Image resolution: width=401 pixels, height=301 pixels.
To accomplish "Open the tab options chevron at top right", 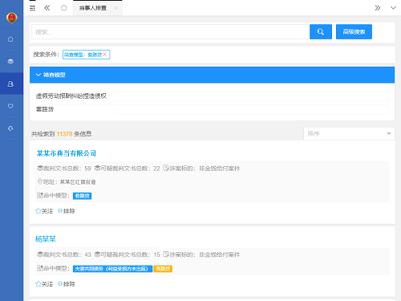I will [393, 8].
